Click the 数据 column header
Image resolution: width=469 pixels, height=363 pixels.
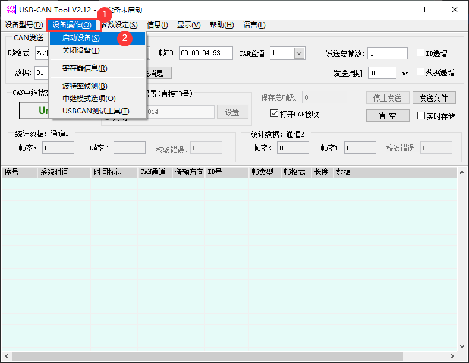pos(395,172)
